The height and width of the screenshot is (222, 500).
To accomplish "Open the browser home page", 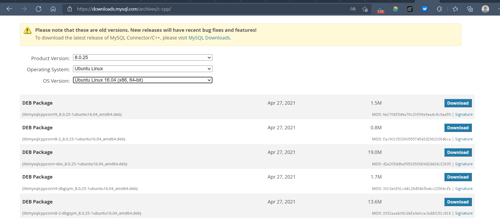I will pos(53,9).
